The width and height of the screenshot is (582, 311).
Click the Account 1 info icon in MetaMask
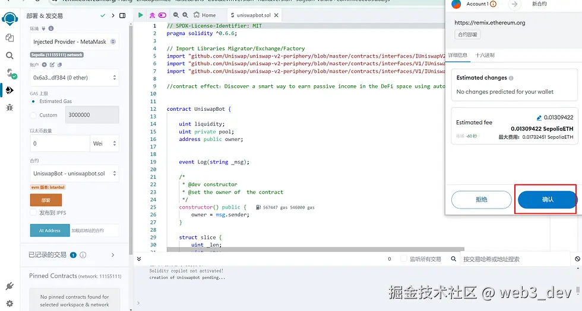pyautogui.click(x=493, y=4)
